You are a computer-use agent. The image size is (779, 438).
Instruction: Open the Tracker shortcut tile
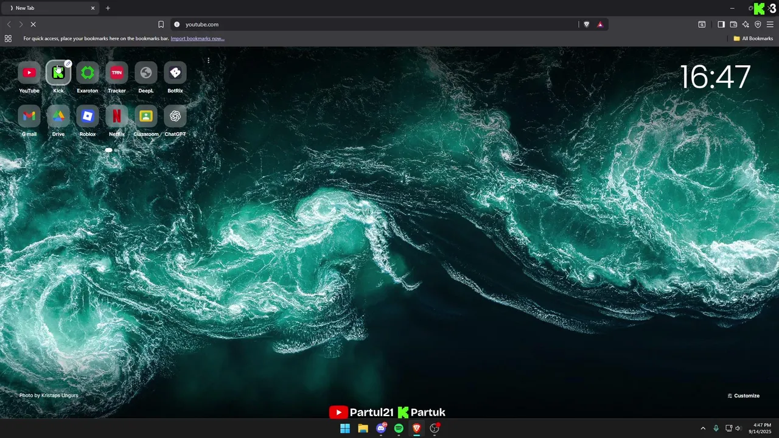coord(117,73)
